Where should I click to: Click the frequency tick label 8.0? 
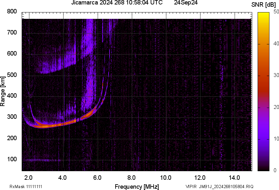coord(131,178)
